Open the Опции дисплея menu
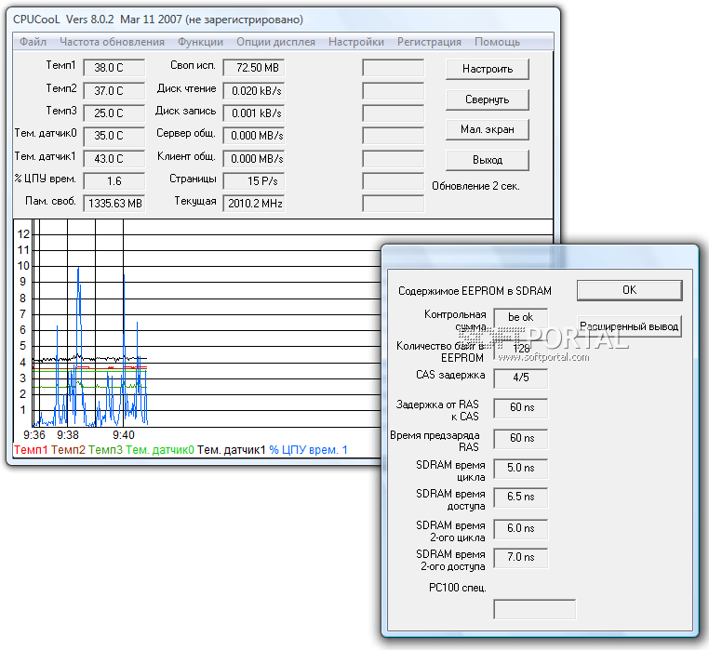The image size is (709, 650). click(x=275, y=42)
